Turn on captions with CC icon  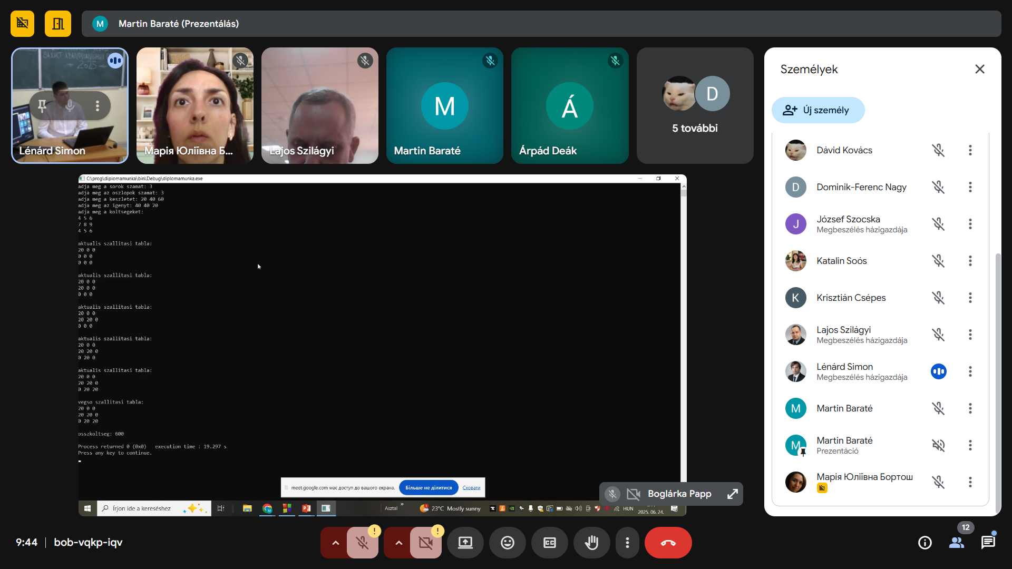(x=549, y=543)
